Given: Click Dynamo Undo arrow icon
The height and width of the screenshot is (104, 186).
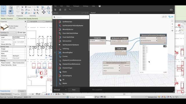Looking at the screenshot, I should (x=70, y=10).
